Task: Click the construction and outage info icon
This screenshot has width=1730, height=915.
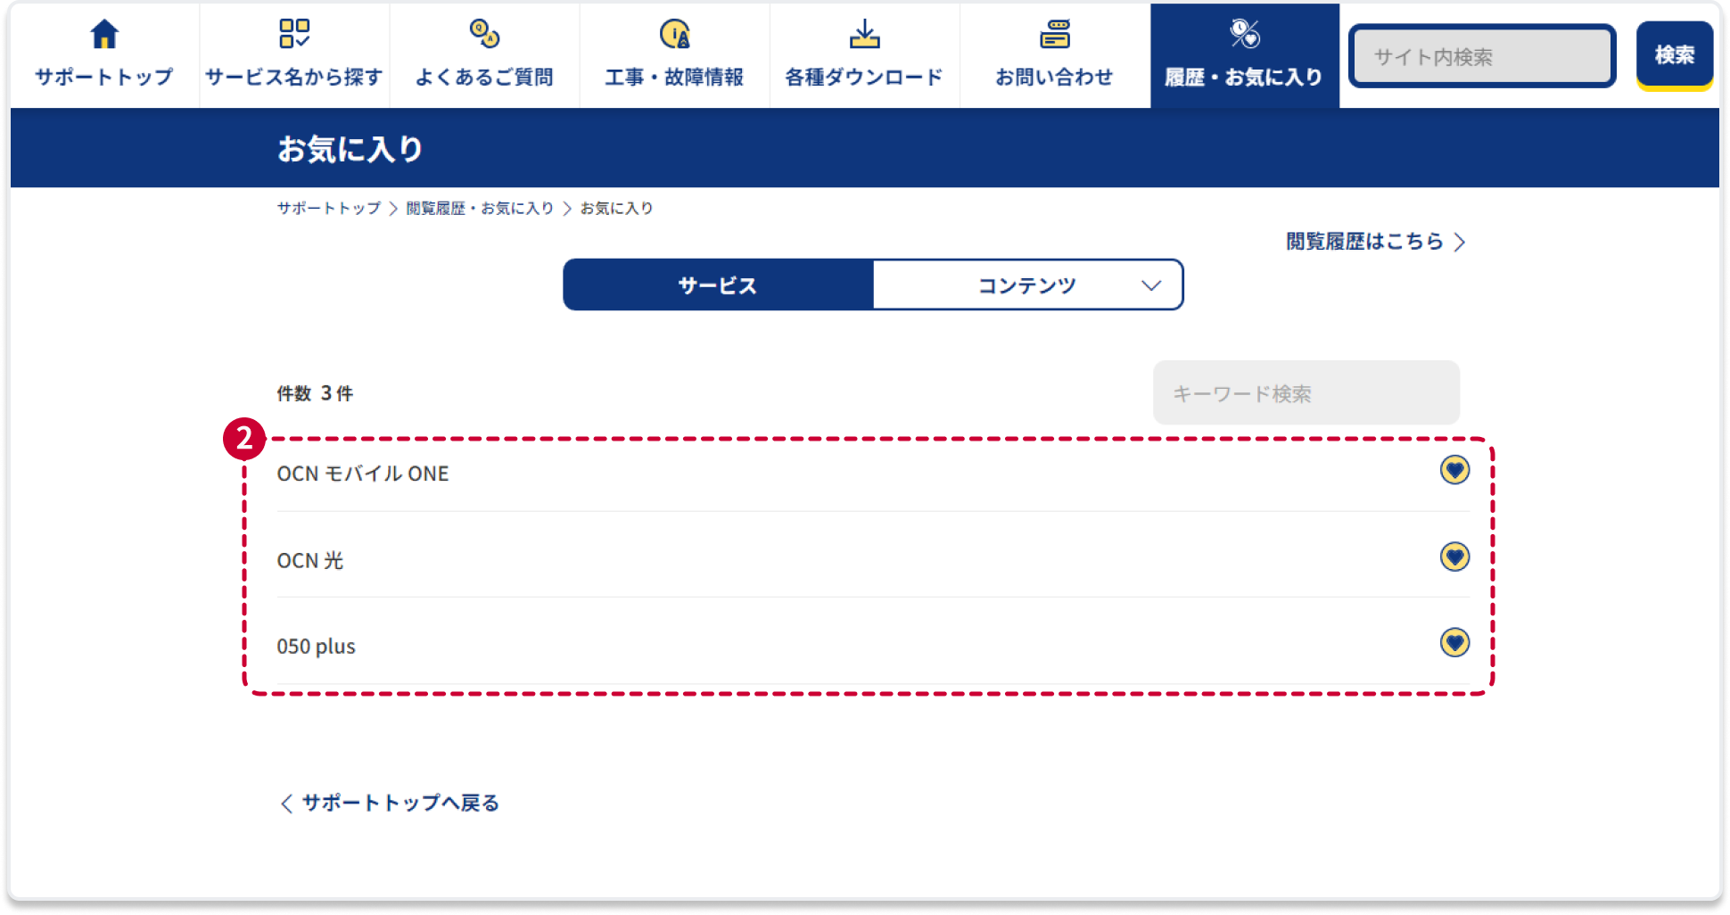Action: 675,34
